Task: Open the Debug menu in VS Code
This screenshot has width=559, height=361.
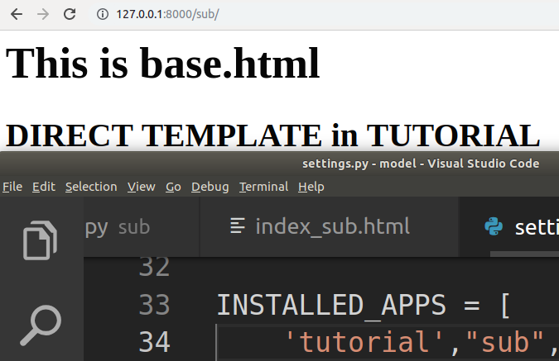Action: [210, 187]
